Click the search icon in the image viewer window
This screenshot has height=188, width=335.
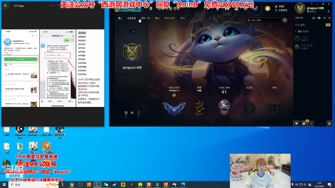tap(5, 6)
